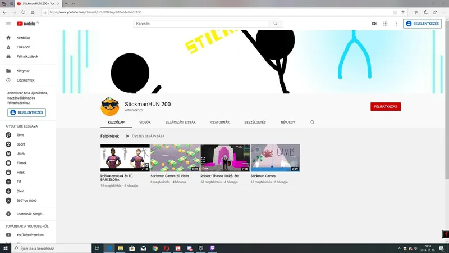Open the 0:19 Stickman Games thumbnail
Screen dimensions: 449x253
tap(275, 158)
